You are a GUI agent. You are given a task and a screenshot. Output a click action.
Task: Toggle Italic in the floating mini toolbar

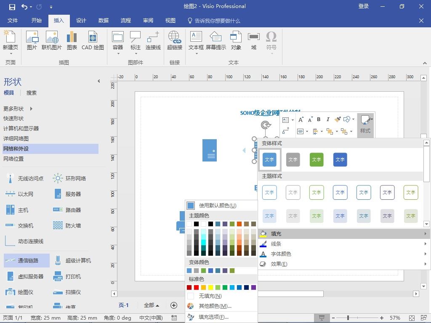[328, 119]
